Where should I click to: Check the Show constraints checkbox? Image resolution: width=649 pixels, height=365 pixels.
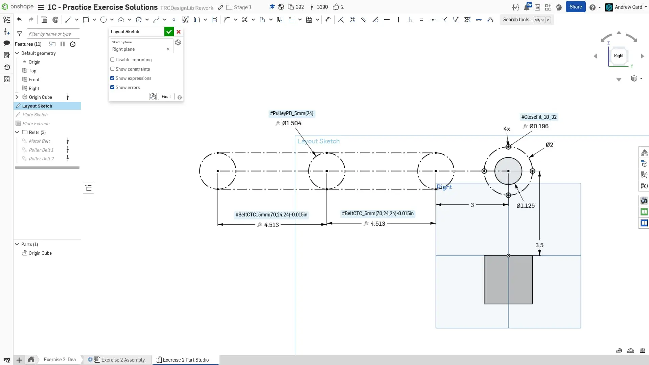point(112,69)
